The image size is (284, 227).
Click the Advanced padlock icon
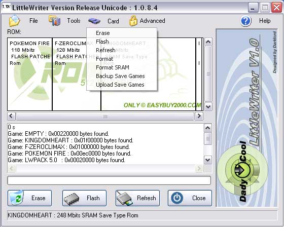(133, 20)
